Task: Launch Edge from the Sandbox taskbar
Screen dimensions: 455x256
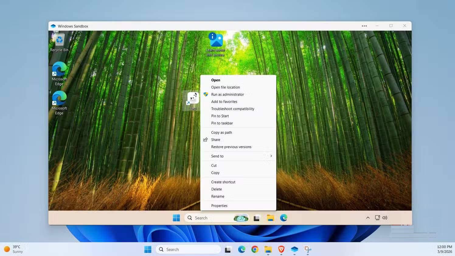Action: [284, 218]
